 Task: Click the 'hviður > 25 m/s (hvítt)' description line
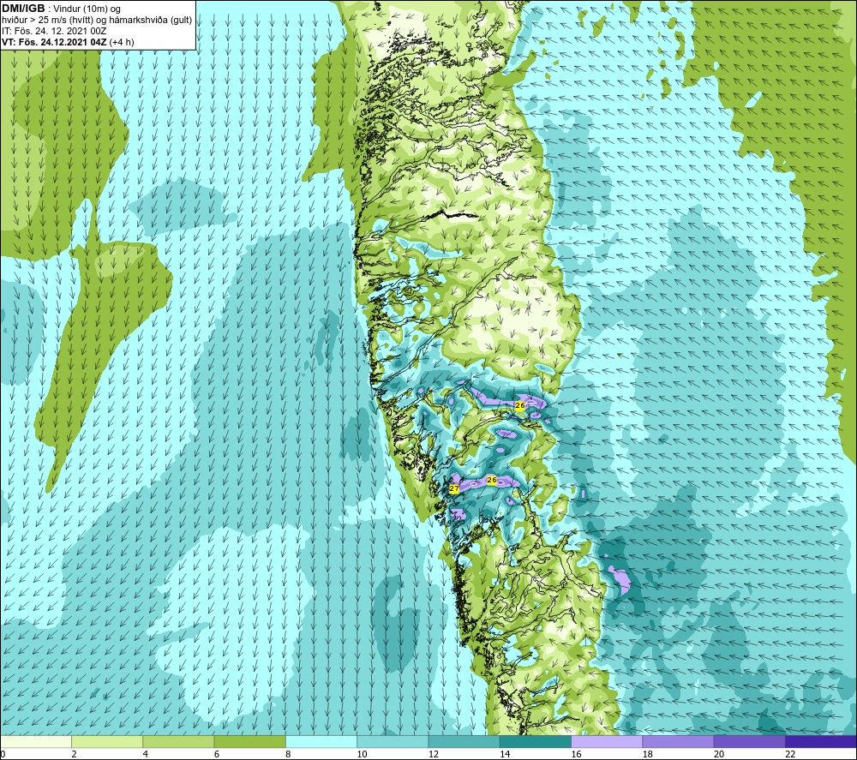(x=48, y=21)
